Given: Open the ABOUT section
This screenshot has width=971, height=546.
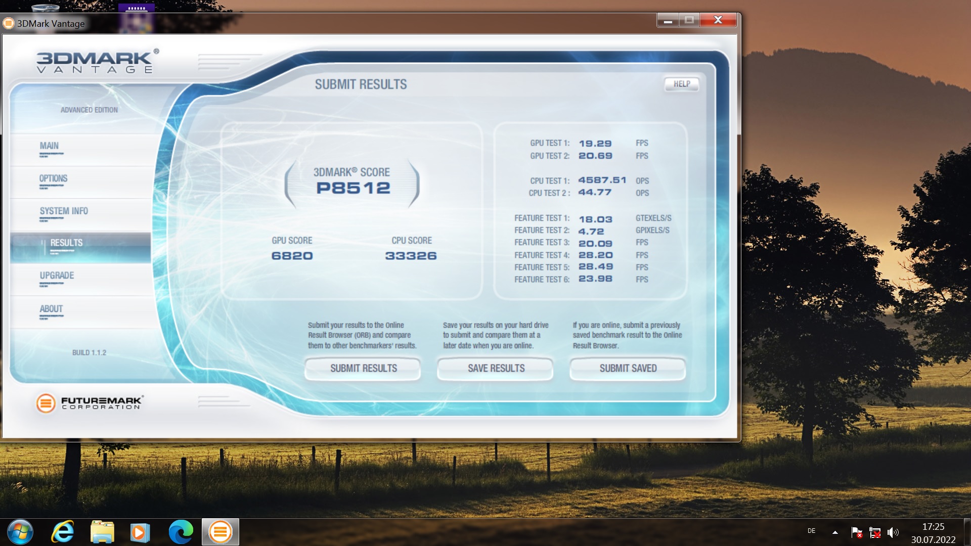Looking at the screenshot, I should pyautogui.click(x=51, y=309).
